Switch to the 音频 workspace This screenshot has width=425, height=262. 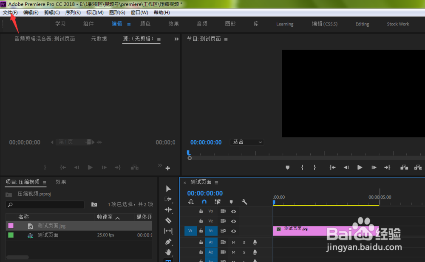tap(202, 24)
